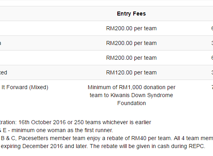Click minimum one woman first runner note

62,130
